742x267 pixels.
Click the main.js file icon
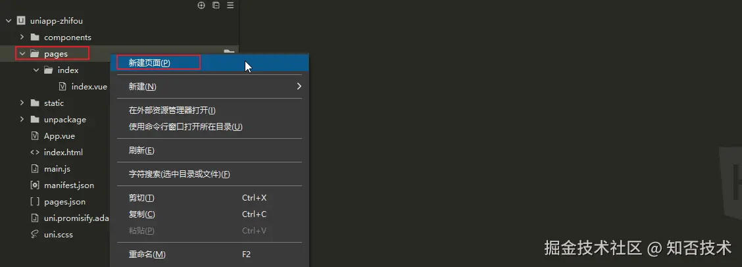[x=35, y=169]
